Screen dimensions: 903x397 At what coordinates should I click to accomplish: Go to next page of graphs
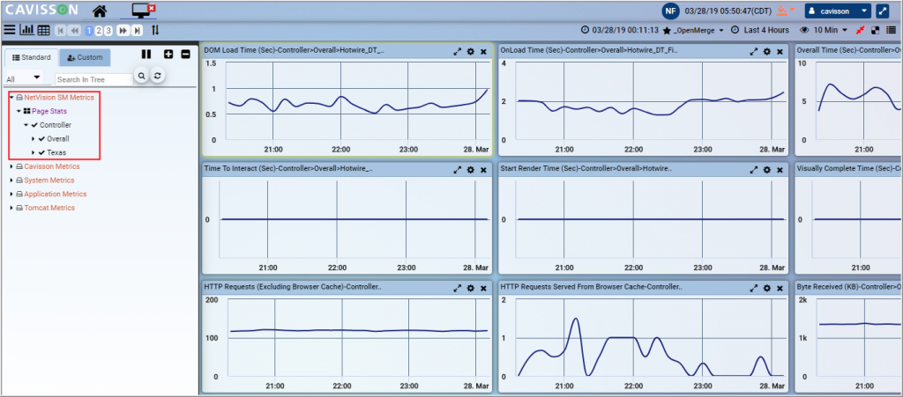(x=123, y=31)
